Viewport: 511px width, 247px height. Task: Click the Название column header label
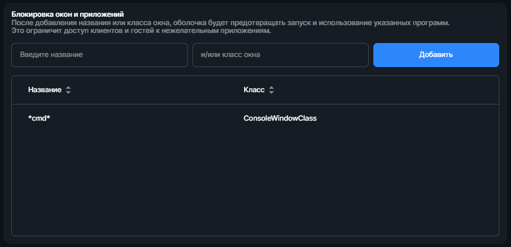(x=45, y=90)
